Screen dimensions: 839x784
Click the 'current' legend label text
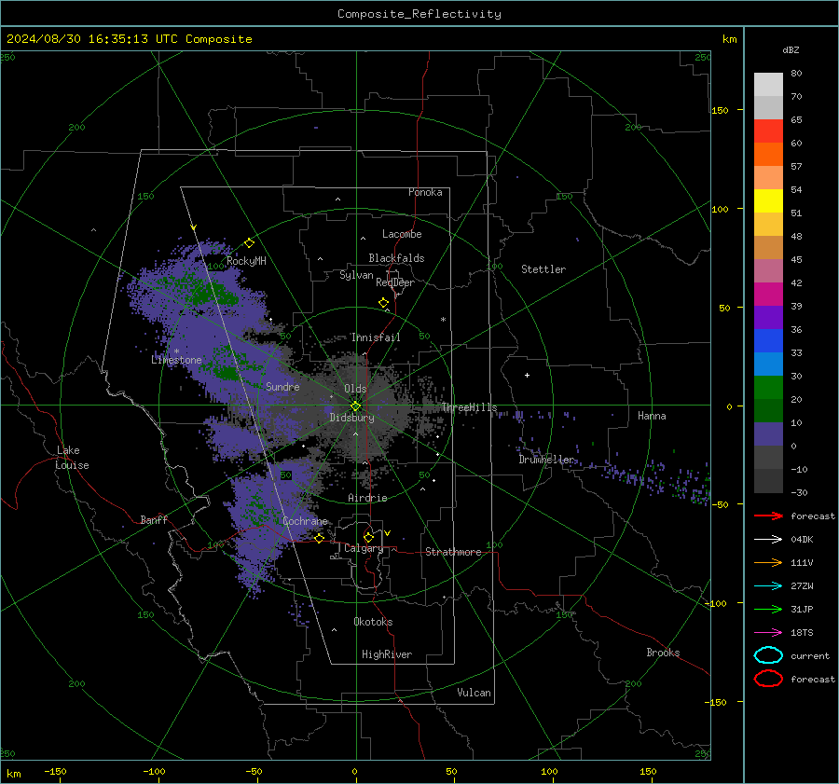[809, 655]
